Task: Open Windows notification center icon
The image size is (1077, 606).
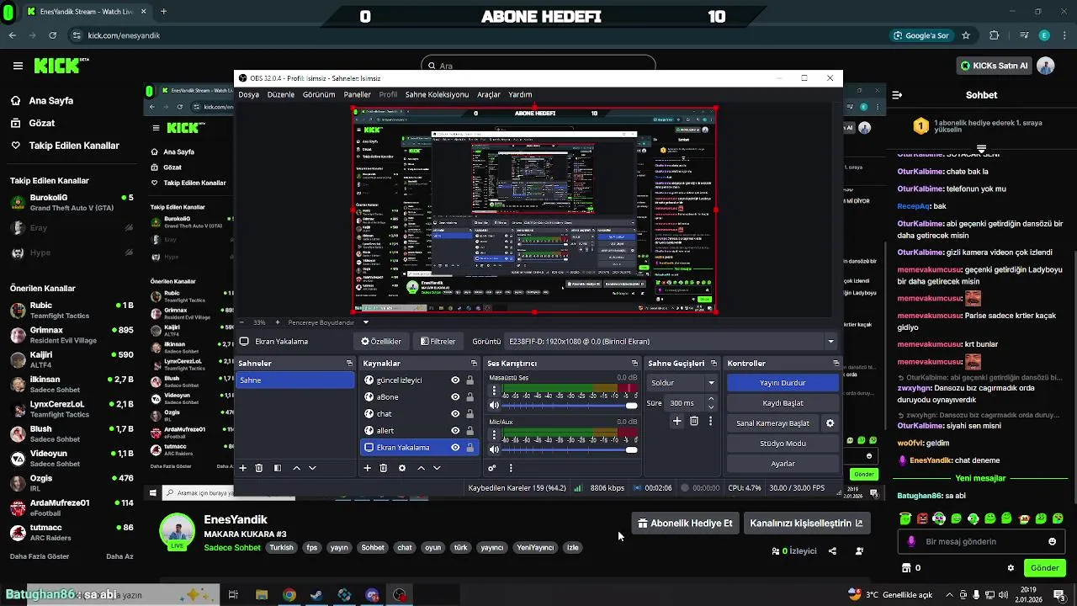Action: coord(1059,595)
